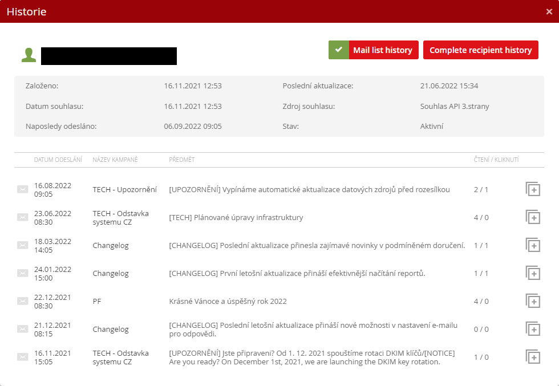The height and width of the screenshot is (386, 559).
Task: Click the DATUM ODESLÁNÍ column header
Action: click(x=58, y=160)
